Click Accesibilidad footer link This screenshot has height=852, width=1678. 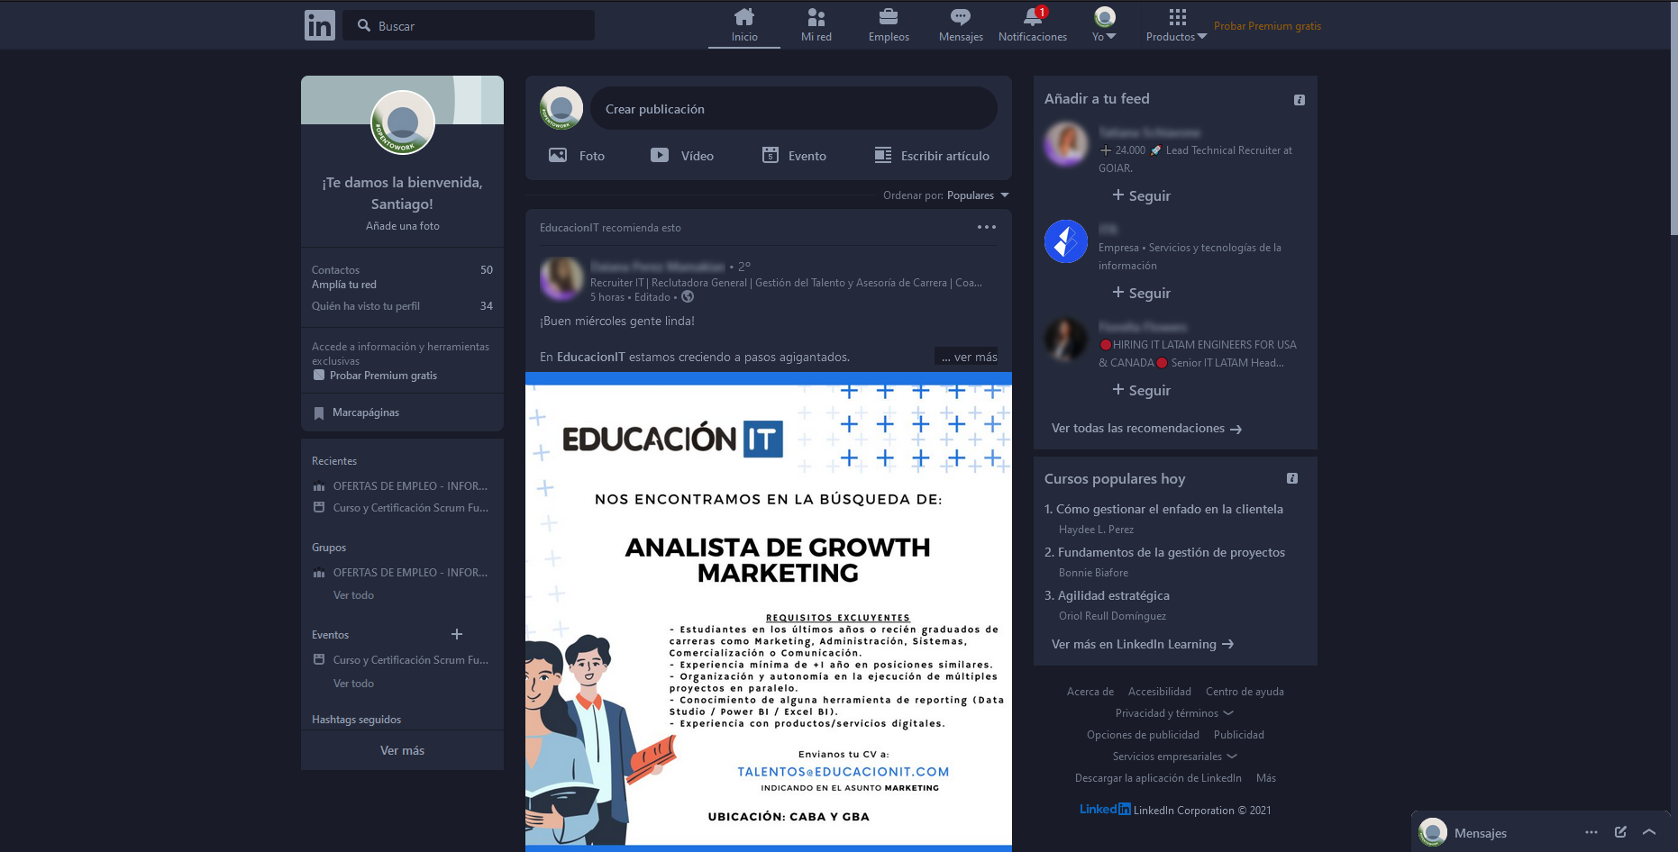(x=1160, y=692)
